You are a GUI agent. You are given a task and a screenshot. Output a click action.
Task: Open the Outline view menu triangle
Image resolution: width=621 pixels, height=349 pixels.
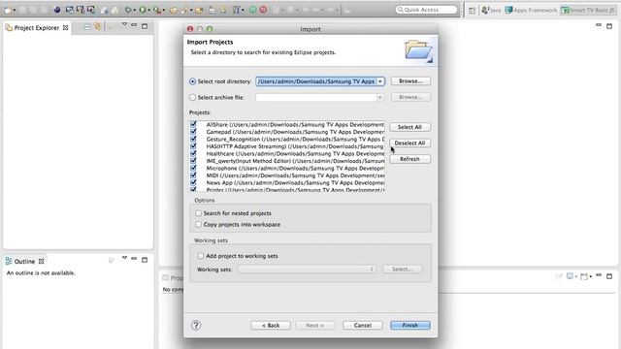point(124,258)
